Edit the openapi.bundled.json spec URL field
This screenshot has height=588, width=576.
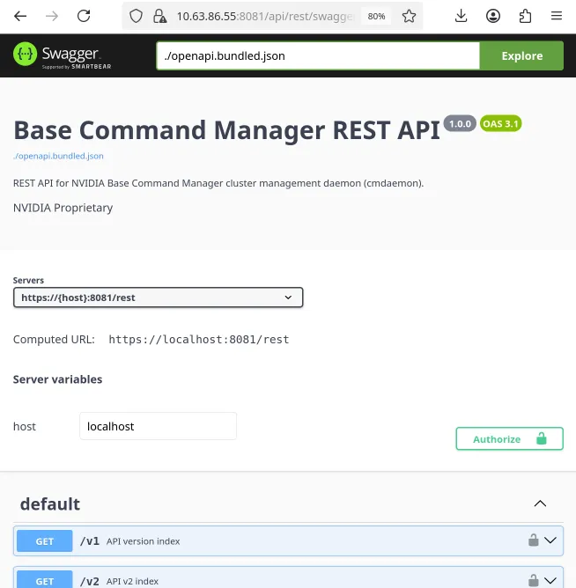pos(318,55)
